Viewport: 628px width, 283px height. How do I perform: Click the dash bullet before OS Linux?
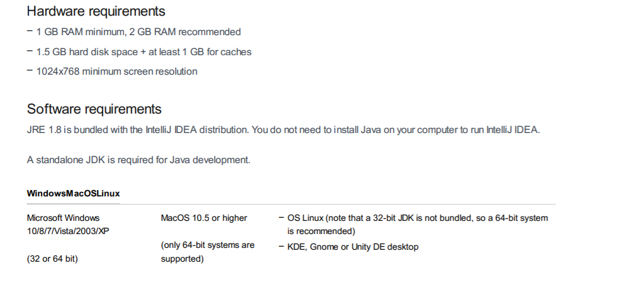(x=281, y=218)
